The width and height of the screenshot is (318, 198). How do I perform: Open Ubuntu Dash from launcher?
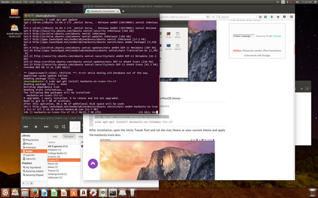(5, 193)
